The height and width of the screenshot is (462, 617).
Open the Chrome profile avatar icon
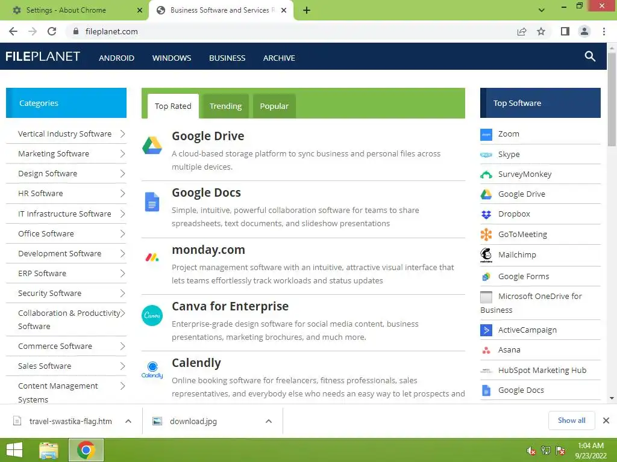584,31
